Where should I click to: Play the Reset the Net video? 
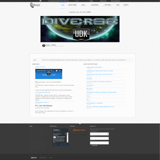49,74
